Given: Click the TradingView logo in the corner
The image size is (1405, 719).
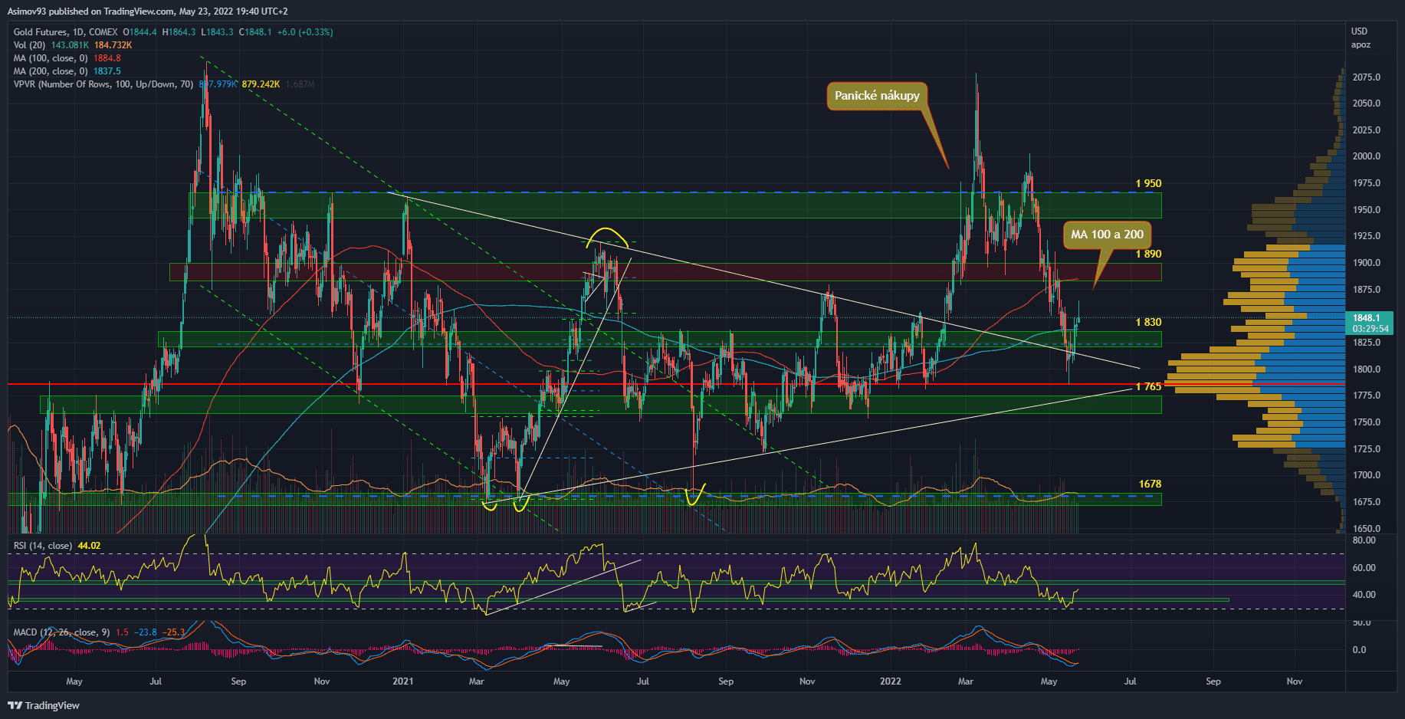Looking at the screenshot, I should 44,705.
